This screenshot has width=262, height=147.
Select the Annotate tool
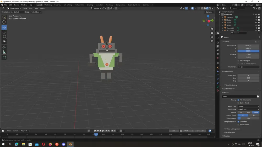(4, 47)
